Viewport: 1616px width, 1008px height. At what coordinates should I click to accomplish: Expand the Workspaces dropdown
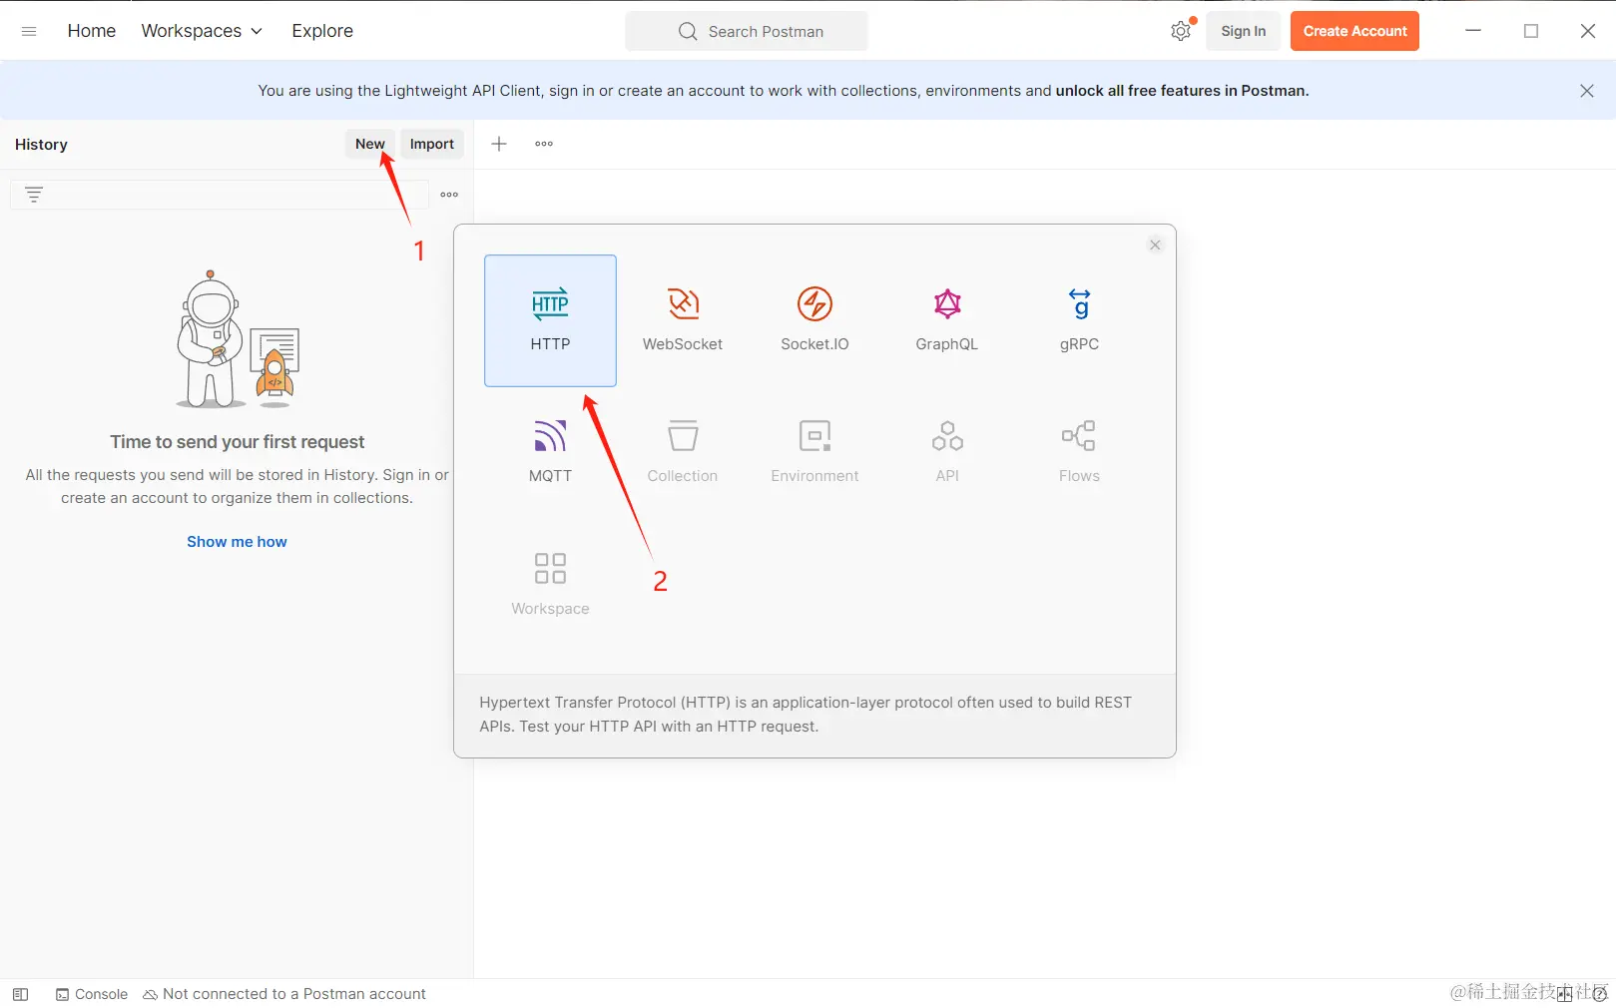202,31
